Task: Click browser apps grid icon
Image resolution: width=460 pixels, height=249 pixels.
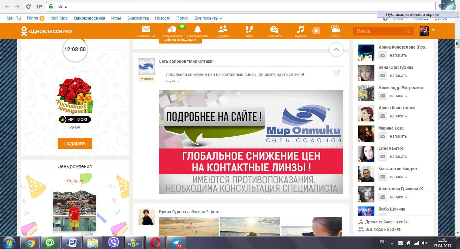Action: [x=39, y=6]
